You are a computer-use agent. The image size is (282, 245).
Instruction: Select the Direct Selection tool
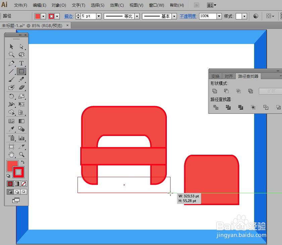[21, 47]
